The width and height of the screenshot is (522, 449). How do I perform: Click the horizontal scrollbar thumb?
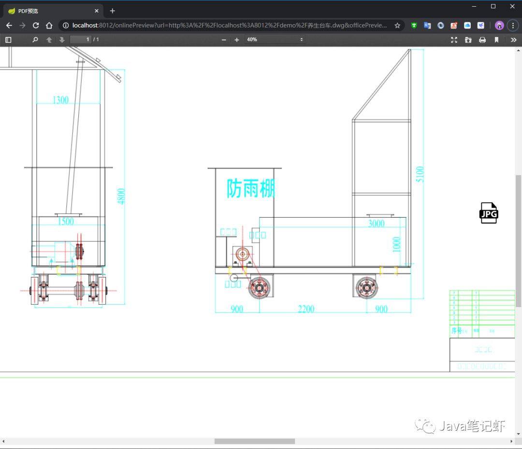255,441
